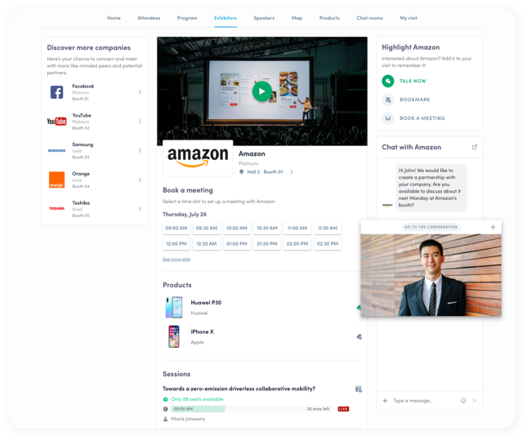527x440 pixels.
Task: Click the Toshiba logo
Action: pos(57,209)
